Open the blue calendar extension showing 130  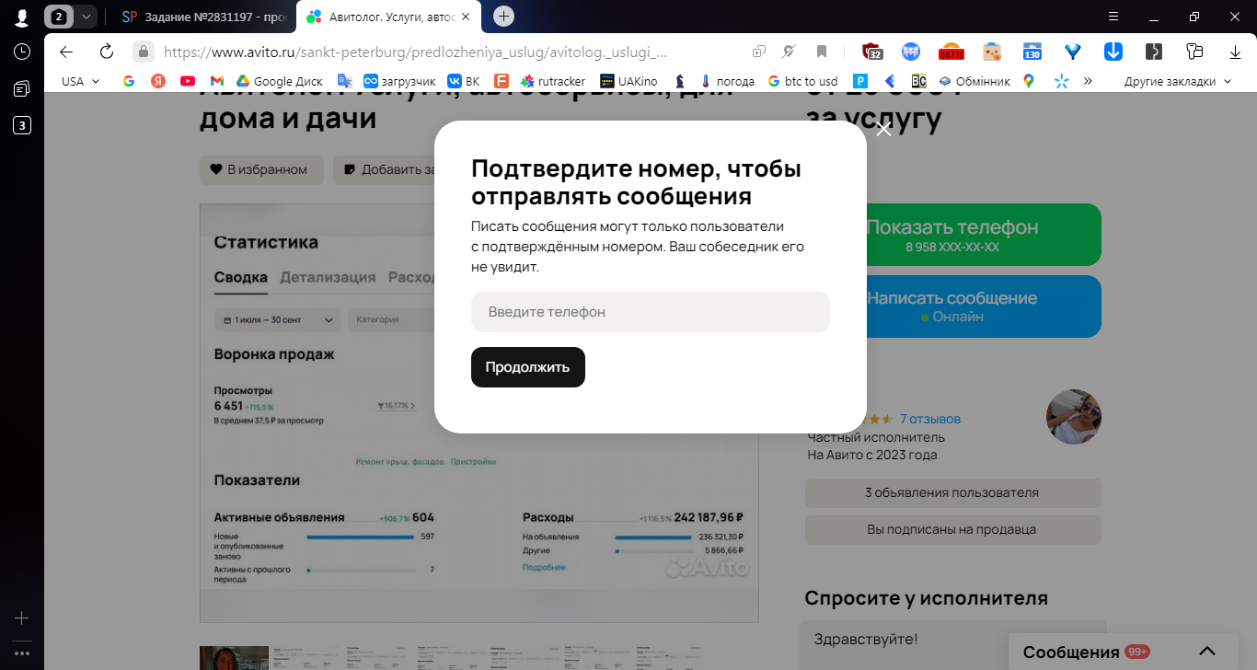point(1032,52)
